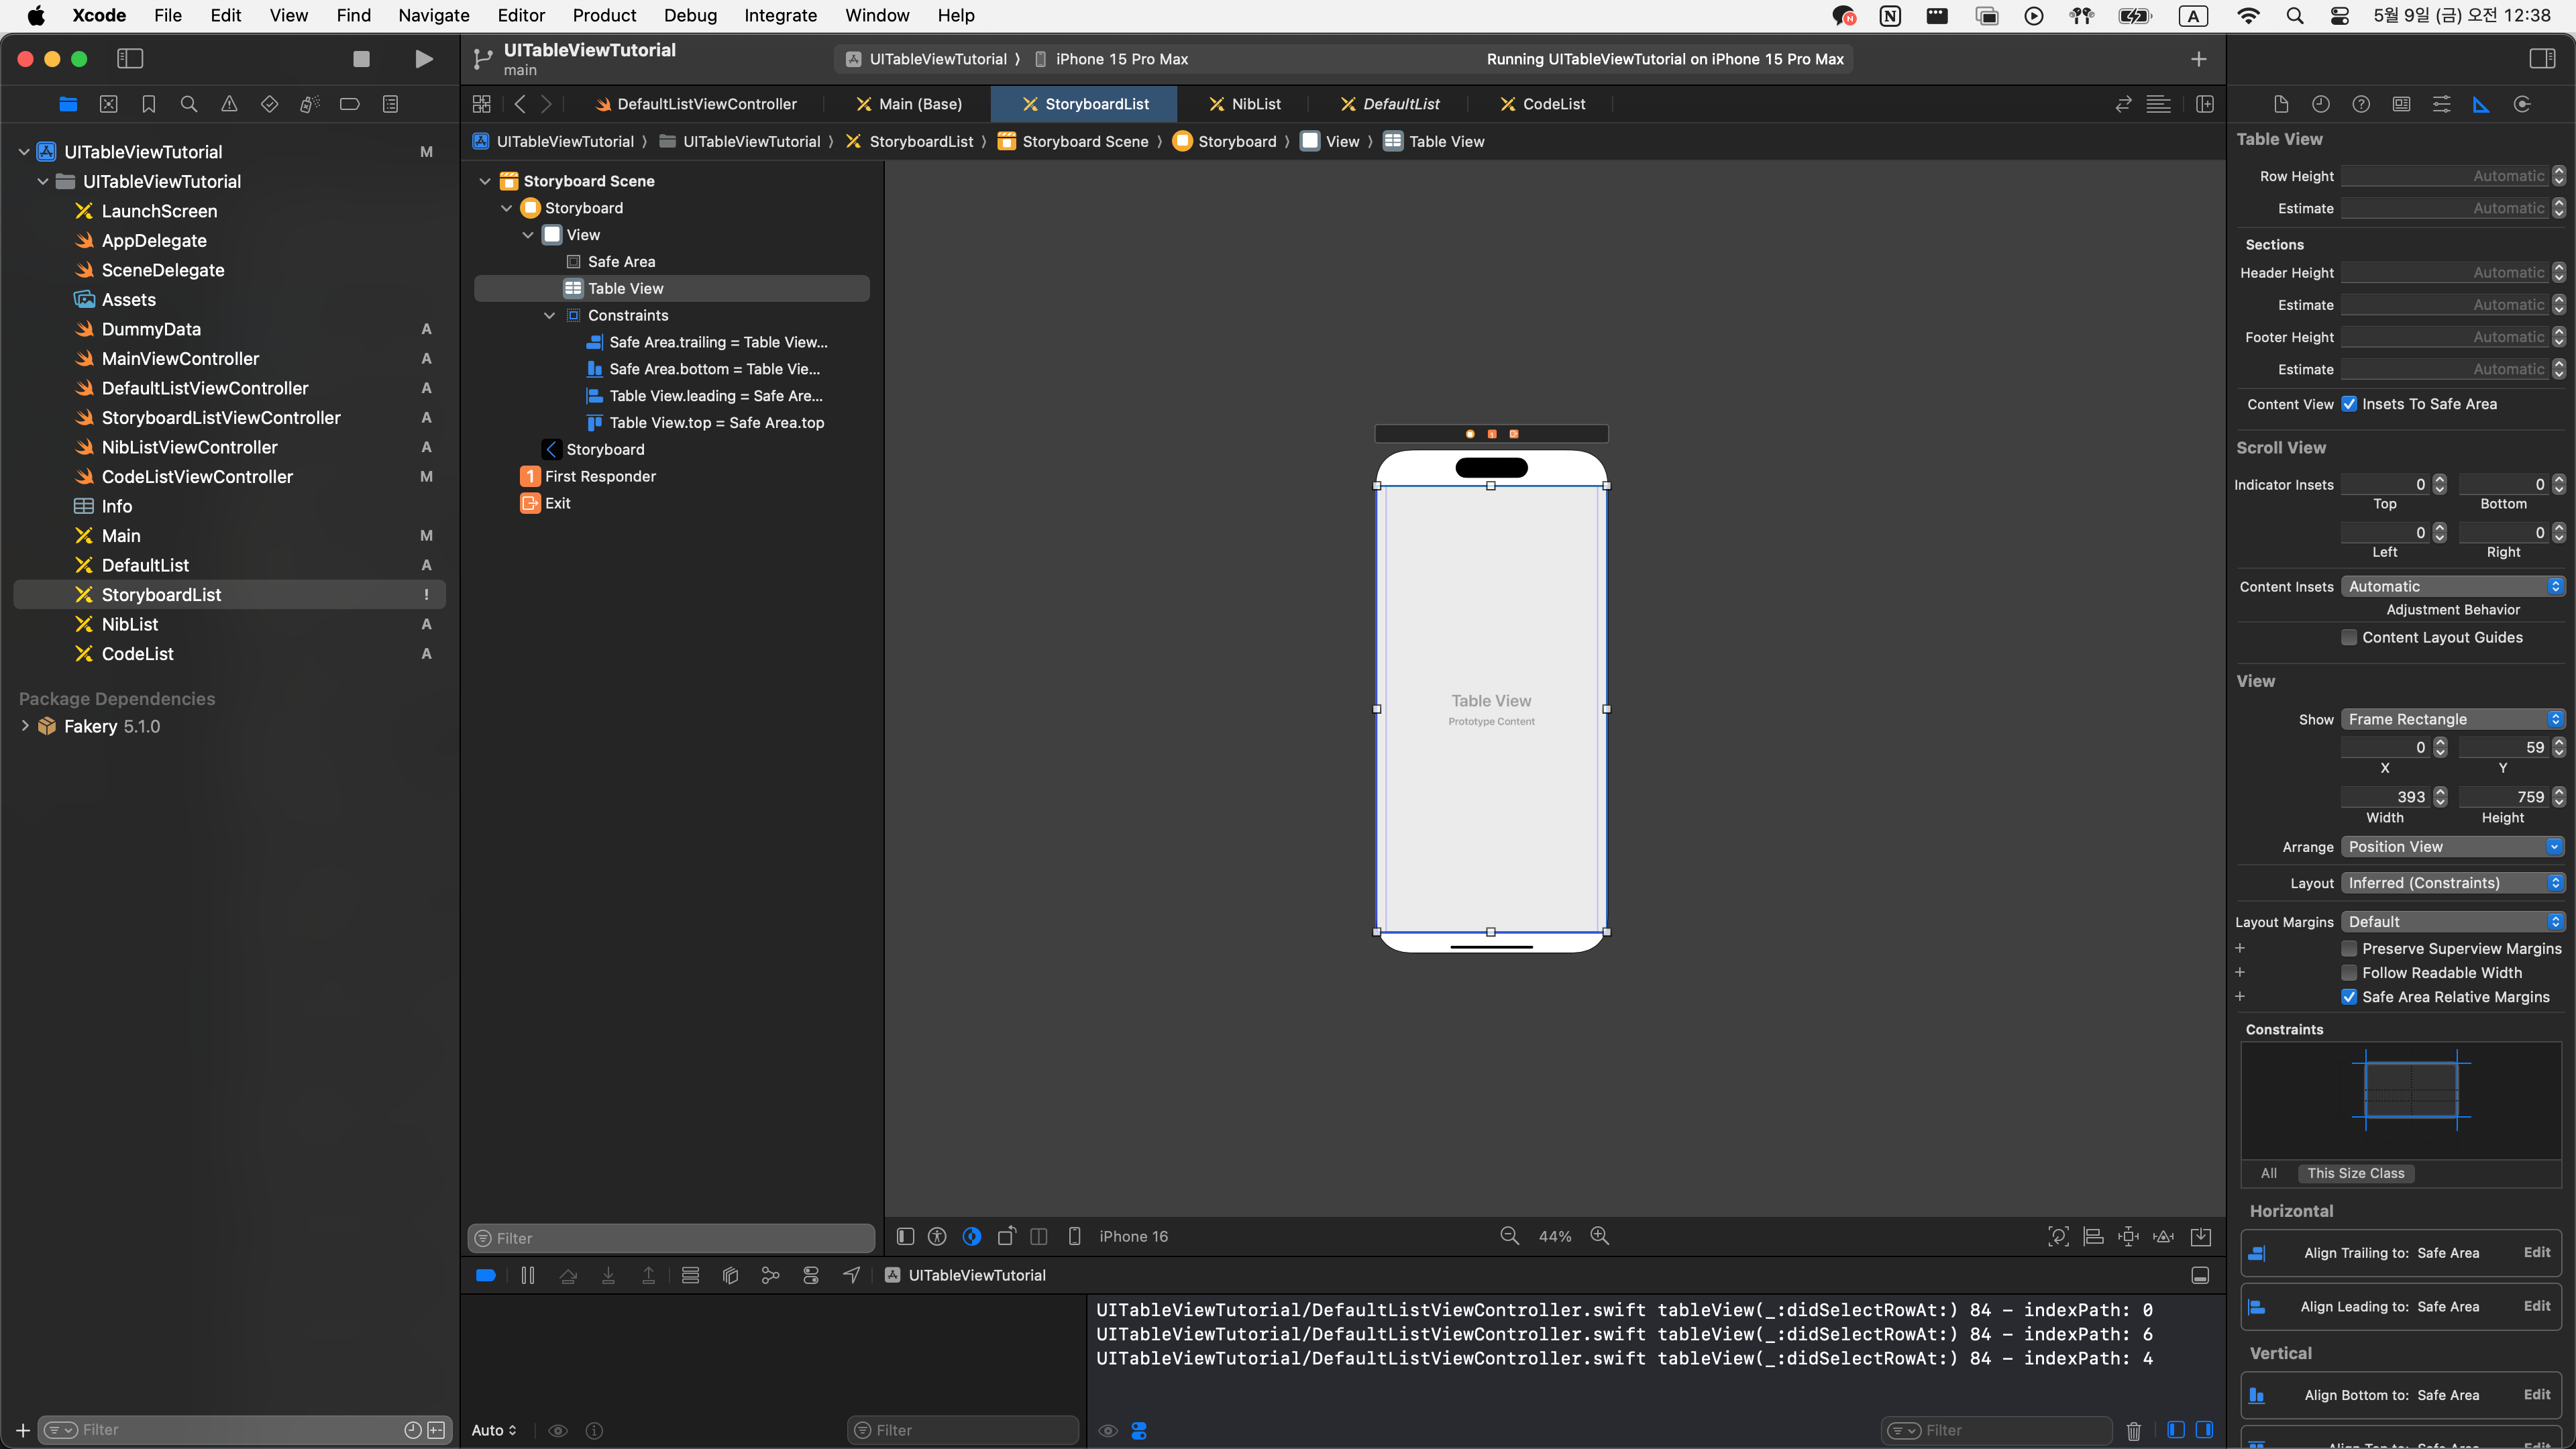Toggle breakpoints activation in debug bar
The image size is (2576, 1449).
pos(486,1275)
